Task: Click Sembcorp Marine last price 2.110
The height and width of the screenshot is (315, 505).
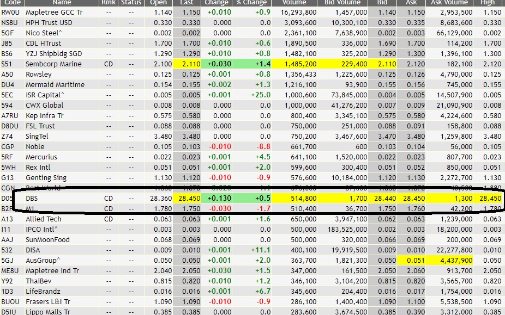Action: (x=191, y=64)
